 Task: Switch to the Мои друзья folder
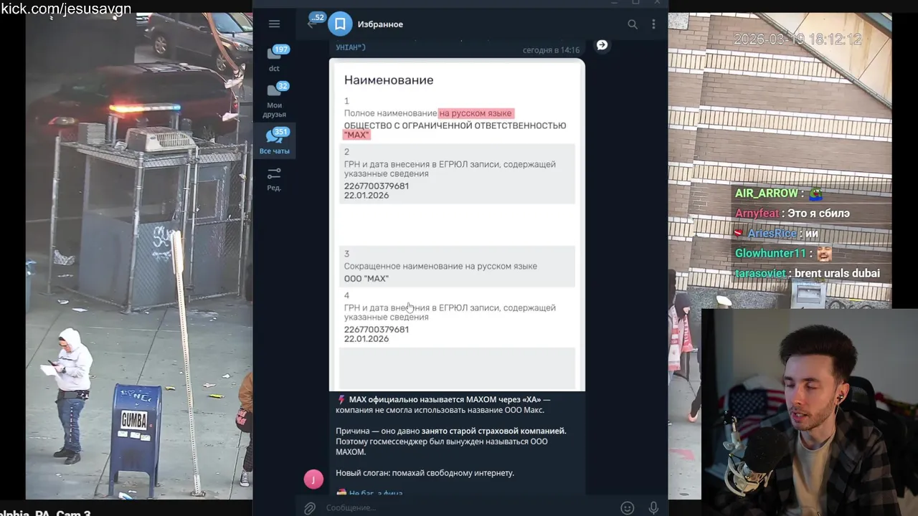point(274,100)
